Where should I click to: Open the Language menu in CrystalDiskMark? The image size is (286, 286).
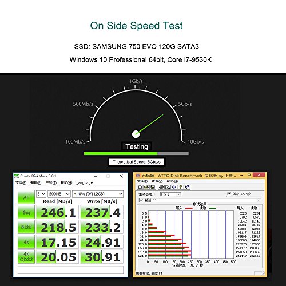click(x=84, y=182)
